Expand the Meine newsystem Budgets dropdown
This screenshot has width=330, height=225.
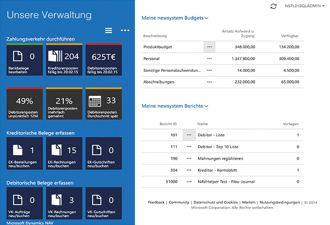point(175,18)
